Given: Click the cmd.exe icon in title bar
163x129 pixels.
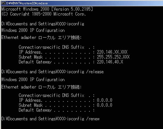Looking at the screenshot, I should coord(3,3).
